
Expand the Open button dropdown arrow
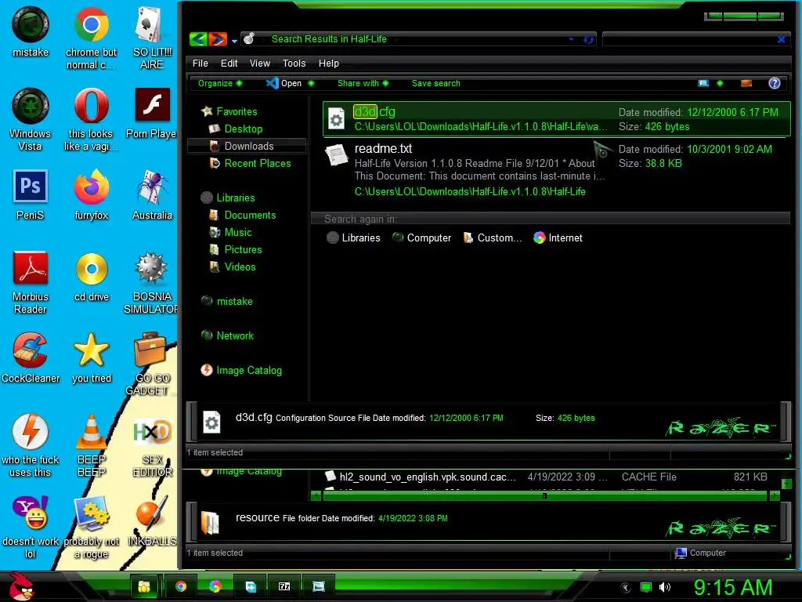click(311, 83)
